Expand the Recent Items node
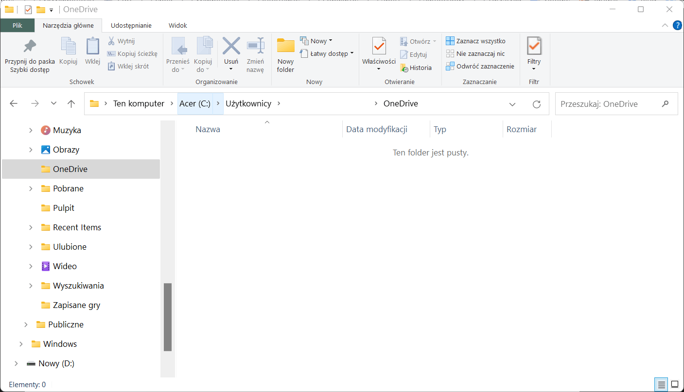 click(31, 227)
